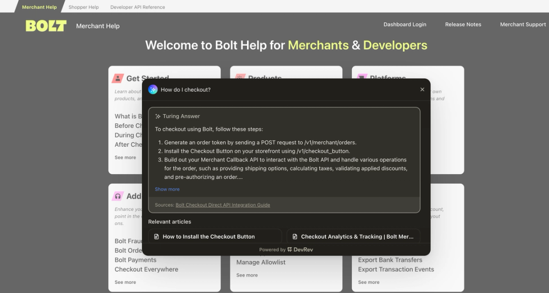Screen dimensions: 549x293
Task: Click the Get Started card icon
Action: tap(118, 78)
